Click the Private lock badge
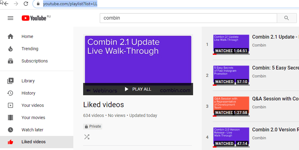The width and height of the screenshot is (299, 150). point(93,126)
